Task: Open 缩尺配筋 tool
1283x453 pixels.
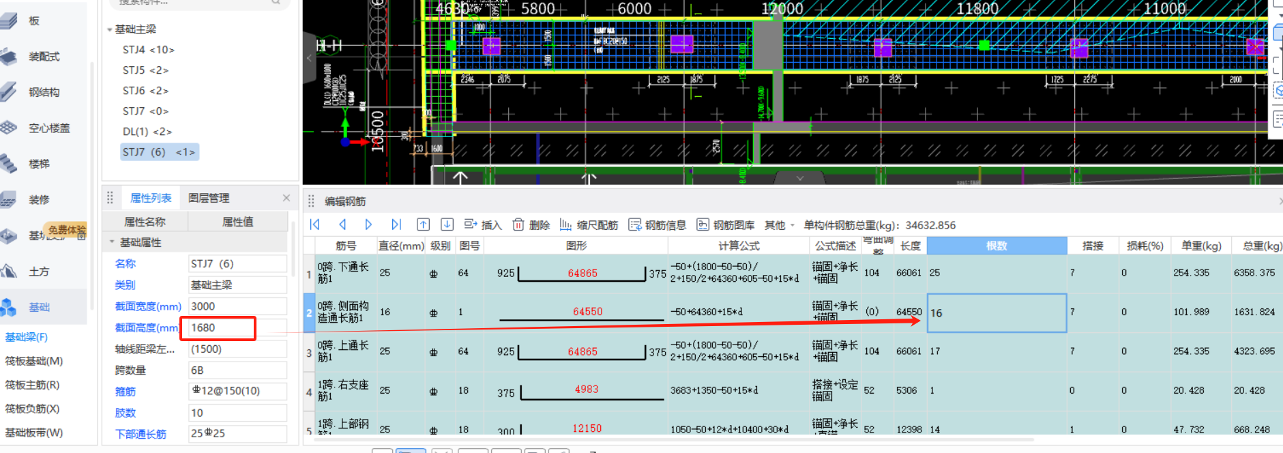Action: click(x=589, y=225)
